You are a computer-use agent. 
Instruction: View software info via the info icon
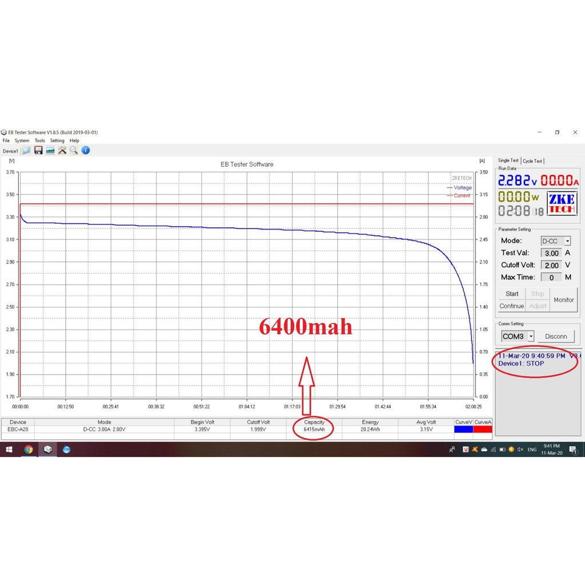pos(85,150)
